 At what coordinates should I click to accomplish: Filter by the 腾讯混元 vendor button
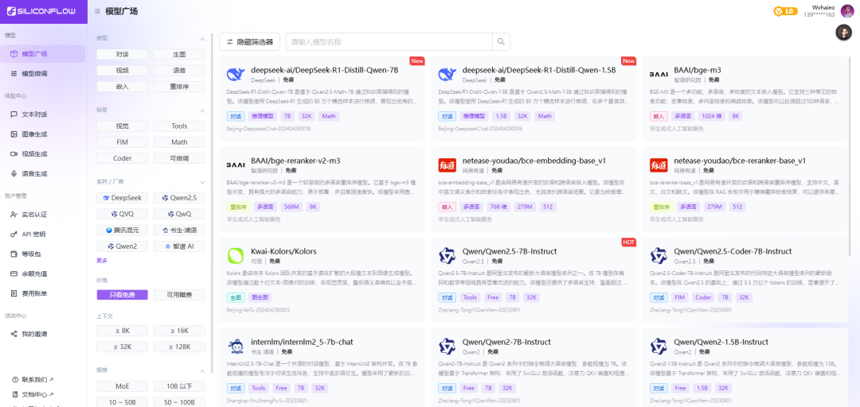point(123,230)
